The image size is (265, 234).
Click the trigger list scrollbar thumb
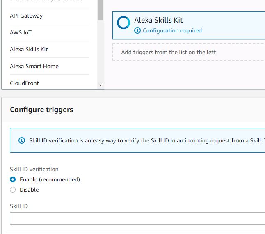101,10
